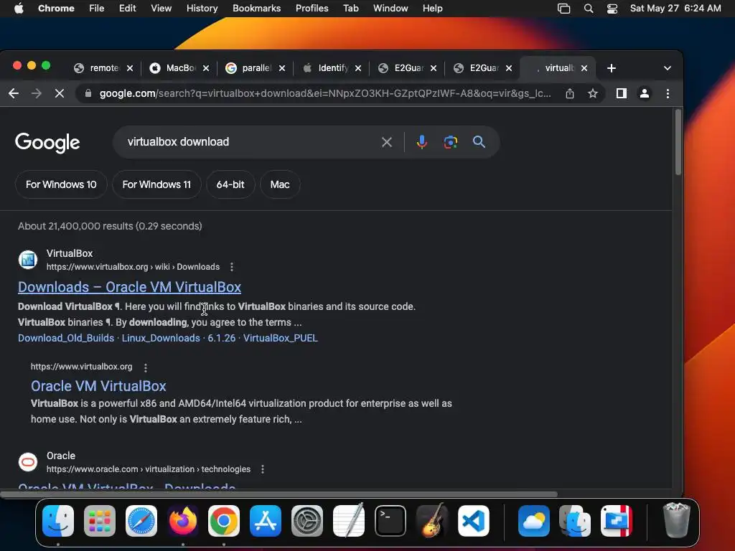Image resolution: width=735 pixels, height=551 pixels.
Task: Click the vertical page scrollbar
Action: pos(678,143)
